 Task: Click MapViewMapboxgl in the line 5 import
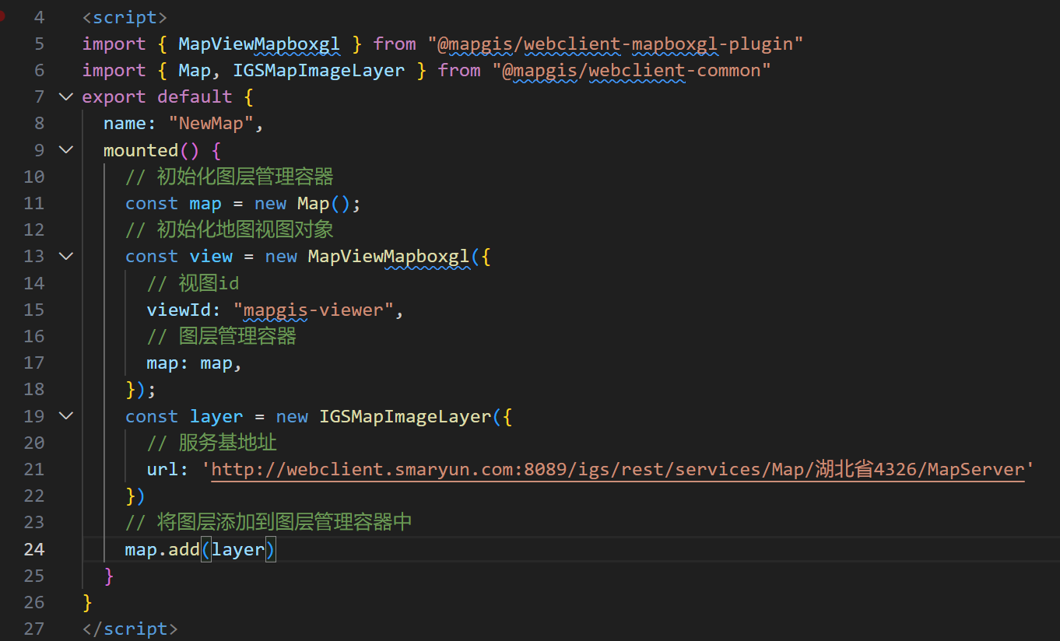tap(259, 44)
